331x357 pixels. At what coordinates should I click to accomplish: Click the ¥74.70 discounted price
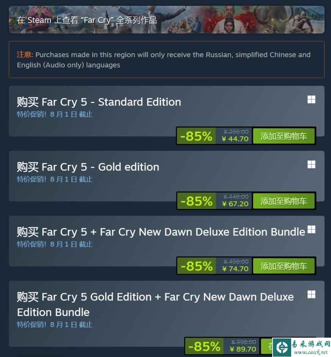235,269
